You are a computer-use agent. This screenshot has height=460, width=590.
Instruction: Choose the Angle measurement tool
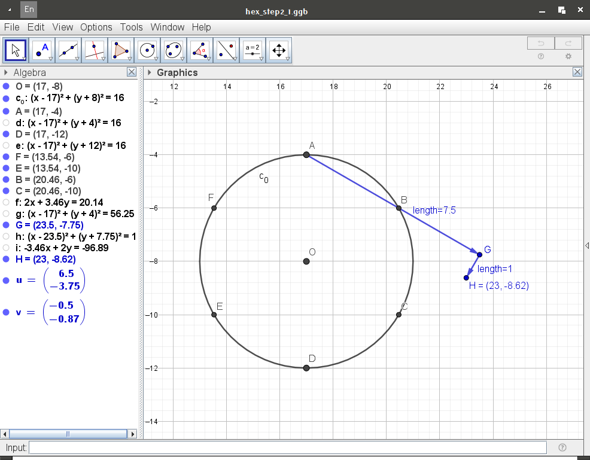200,50
